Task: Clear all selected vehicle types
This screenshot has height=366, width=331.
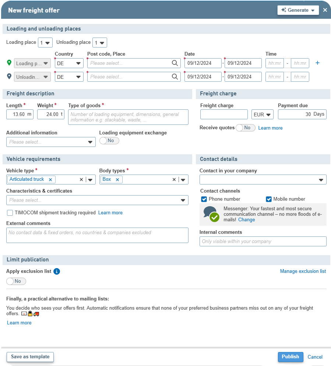Action: coord(81,180)
